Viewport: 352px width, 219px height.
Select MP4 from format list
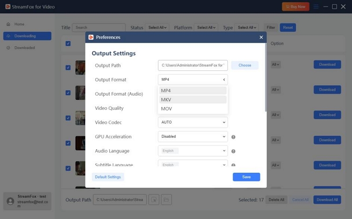(193, 91)
